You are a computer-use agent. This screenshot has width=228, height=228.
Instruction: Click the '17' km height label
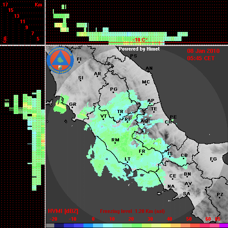coord(5,5)
